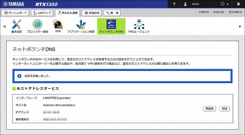Switch to the LANマップ tab

click(42, 13)
